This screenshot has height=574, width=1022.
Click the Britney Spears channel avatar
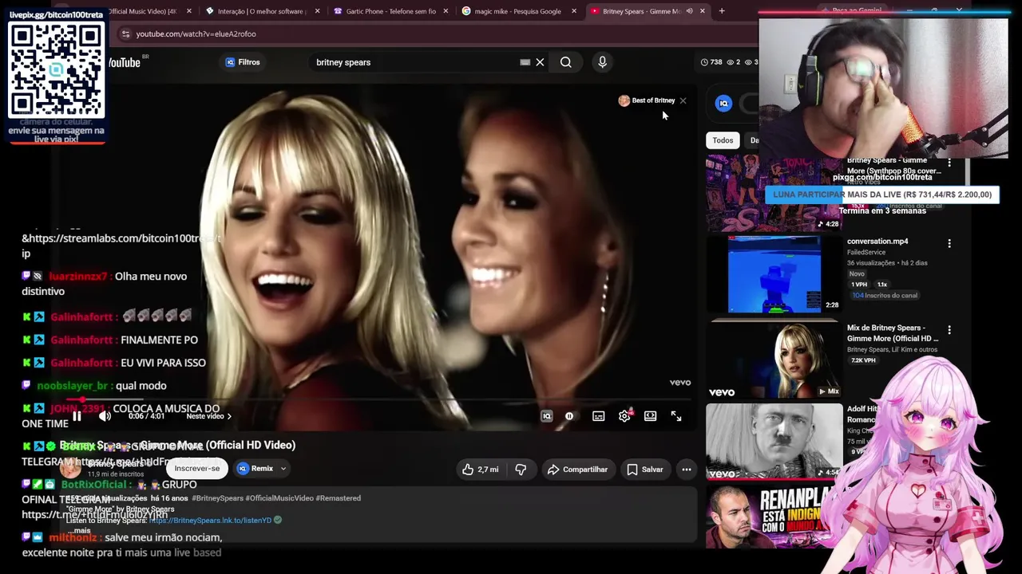point(70,468)
